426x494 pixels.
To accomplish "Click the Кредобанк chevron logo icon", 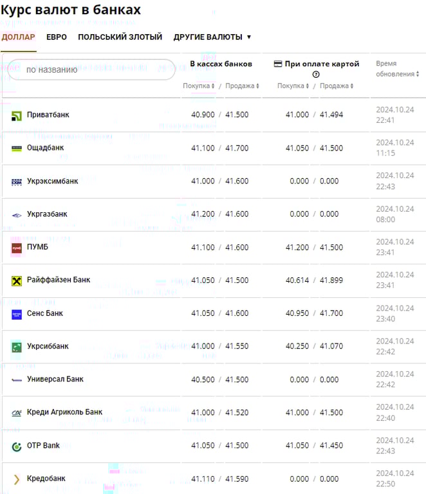I will click(x=17, y=479).
